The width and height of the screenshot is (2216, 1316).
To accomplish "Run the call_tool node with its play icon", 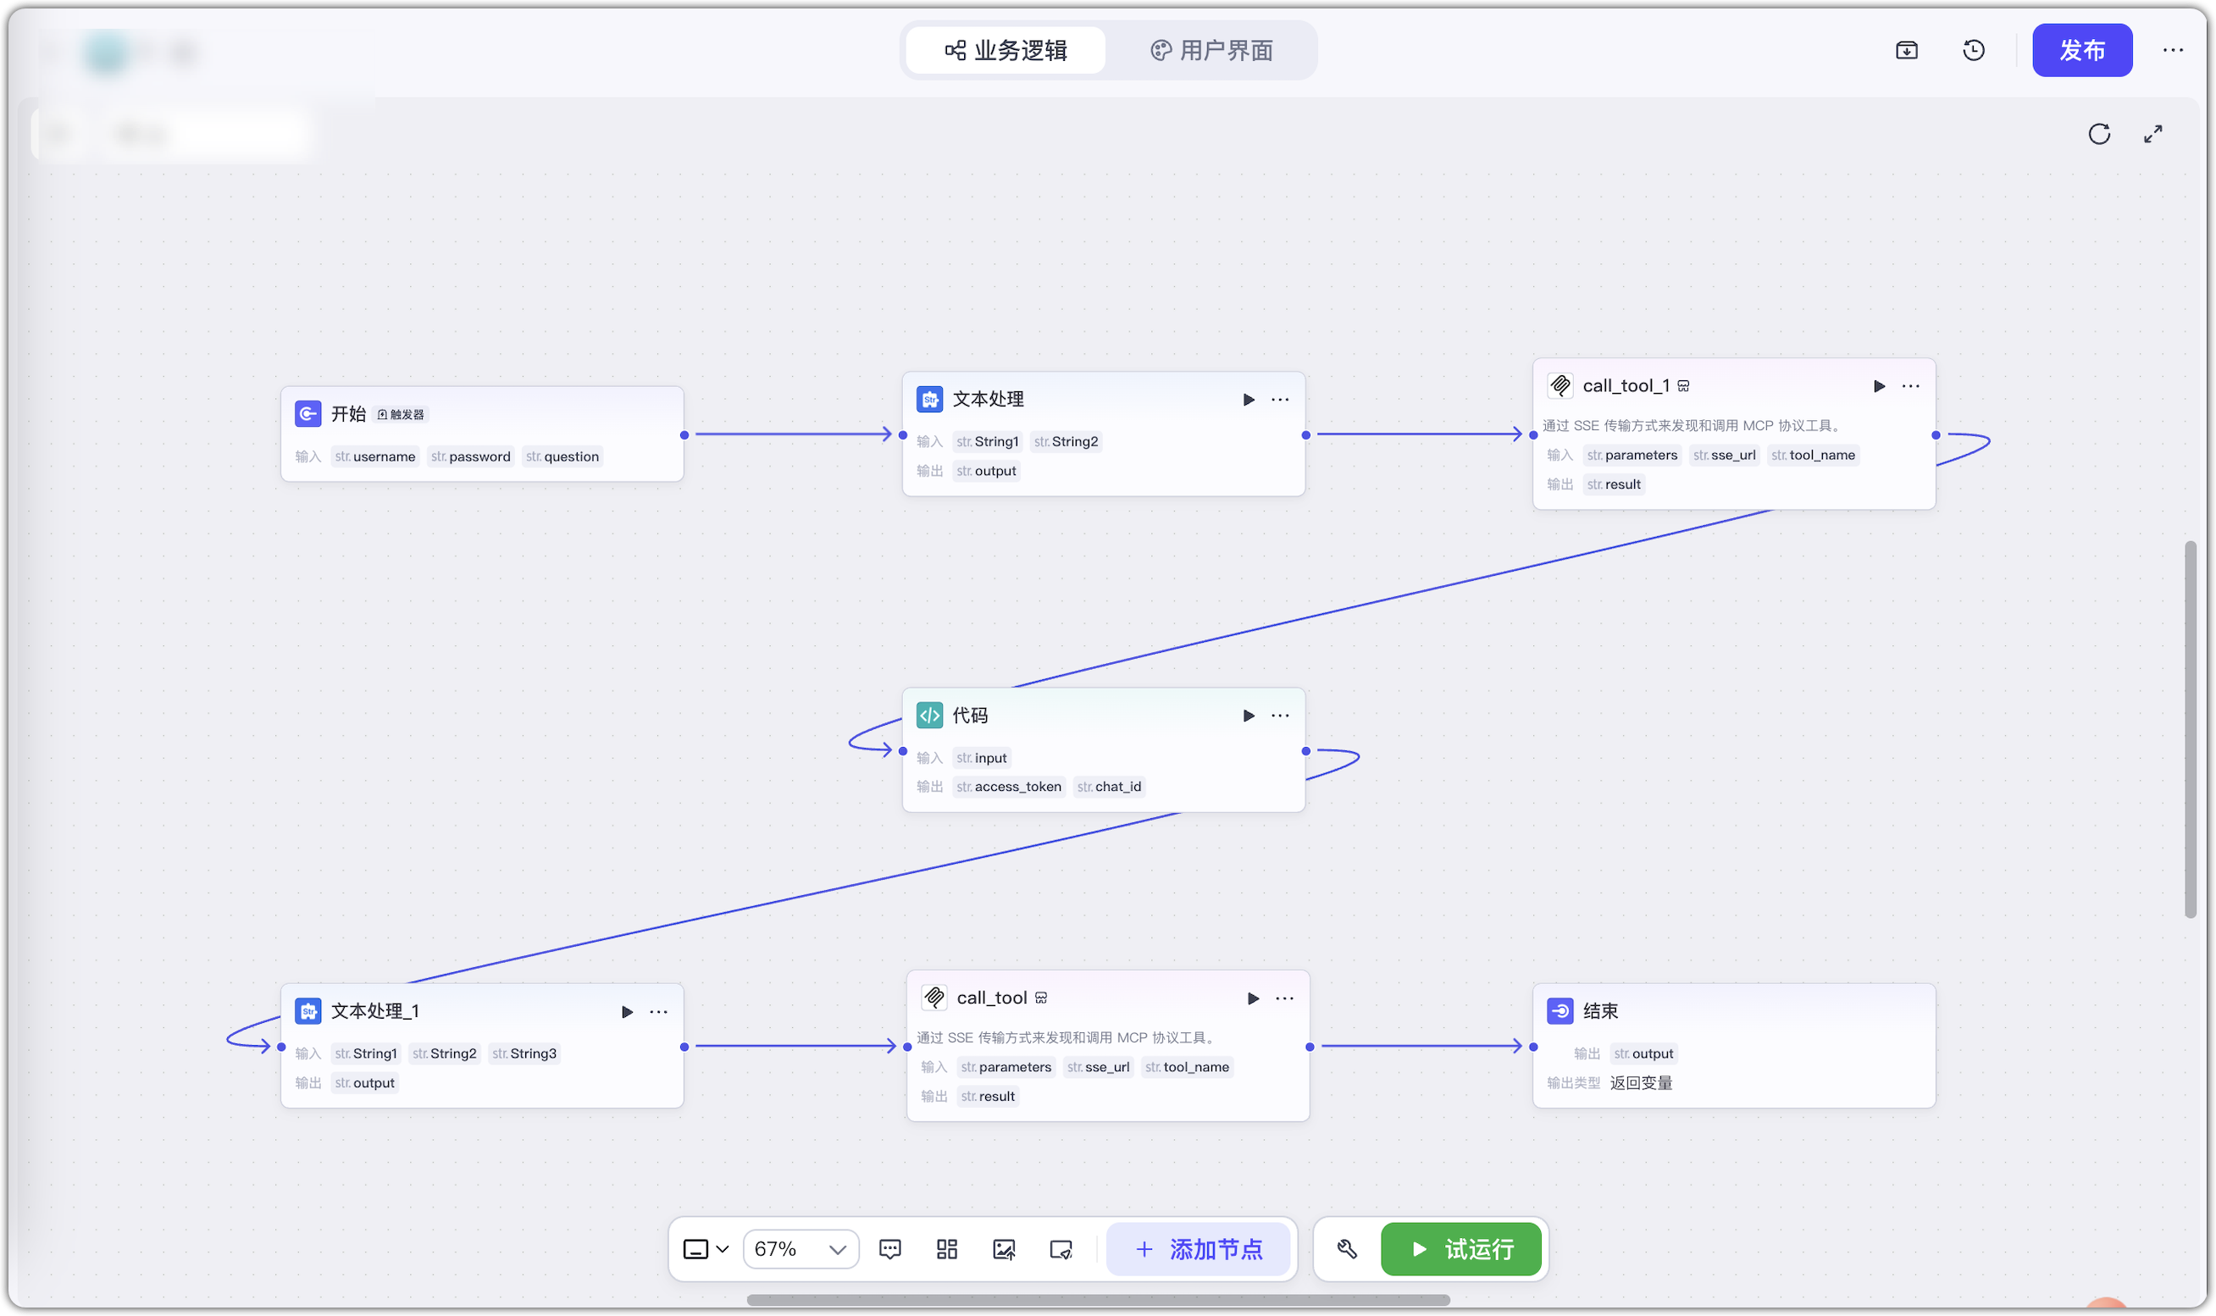I will tap(1252, 998).
